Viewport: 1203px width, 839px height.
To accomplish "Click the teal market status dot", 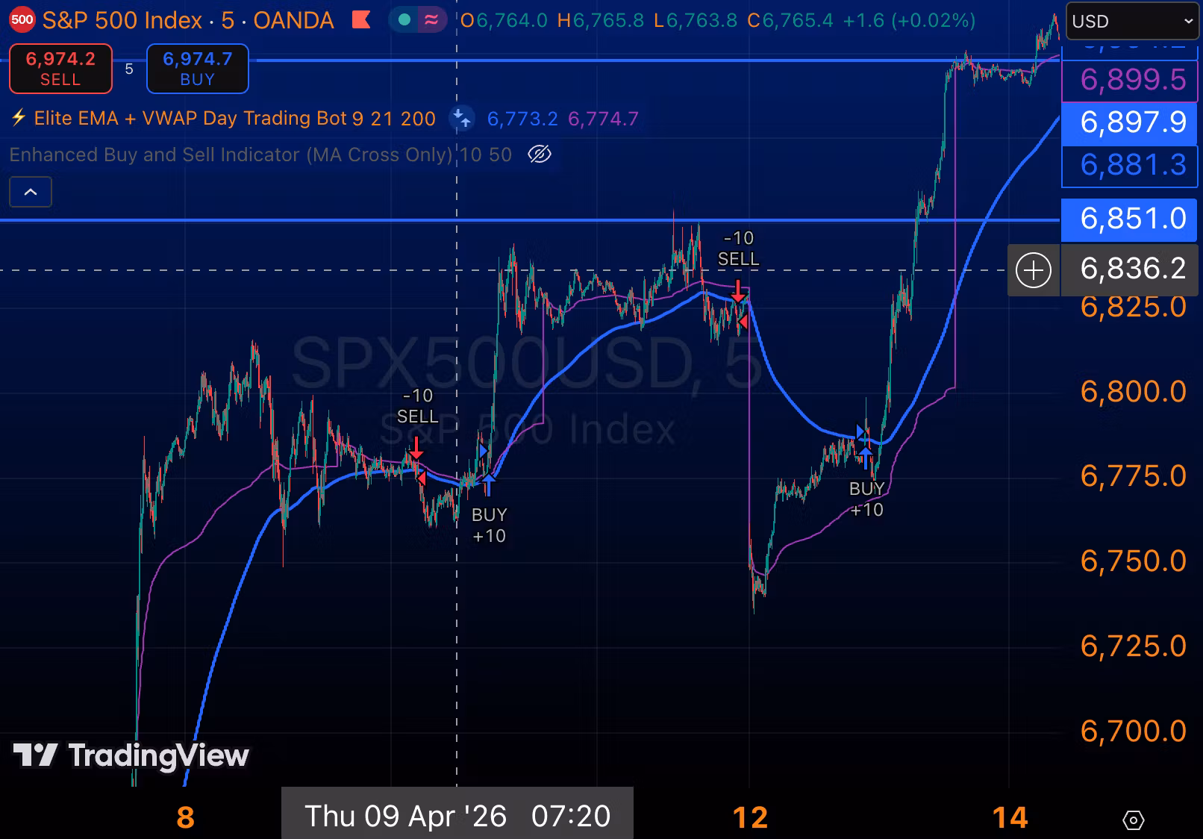I will pyautogui.click(x=404, y=20).
